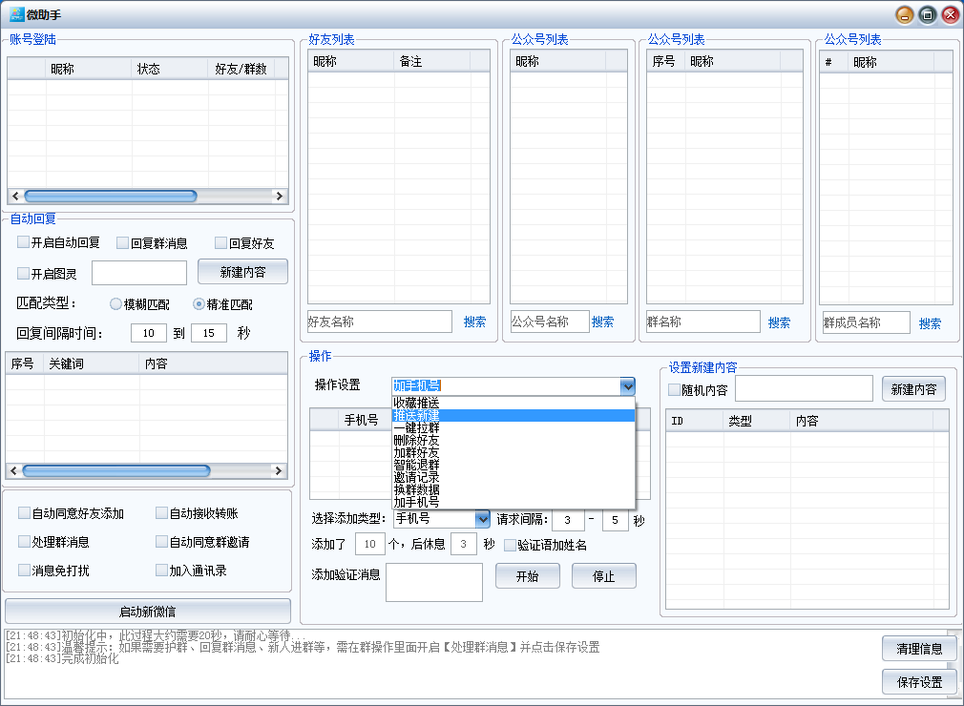Click 账号登陆 horizontal scrollbar thumb
This screenshot has height=706, width=964.
coord(111,196)
